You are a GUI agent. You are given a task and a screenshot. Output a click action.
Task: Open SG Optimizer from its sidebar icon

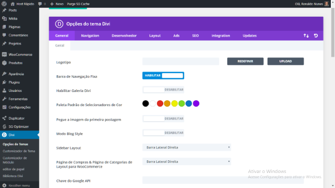click(x=4, y=126)
